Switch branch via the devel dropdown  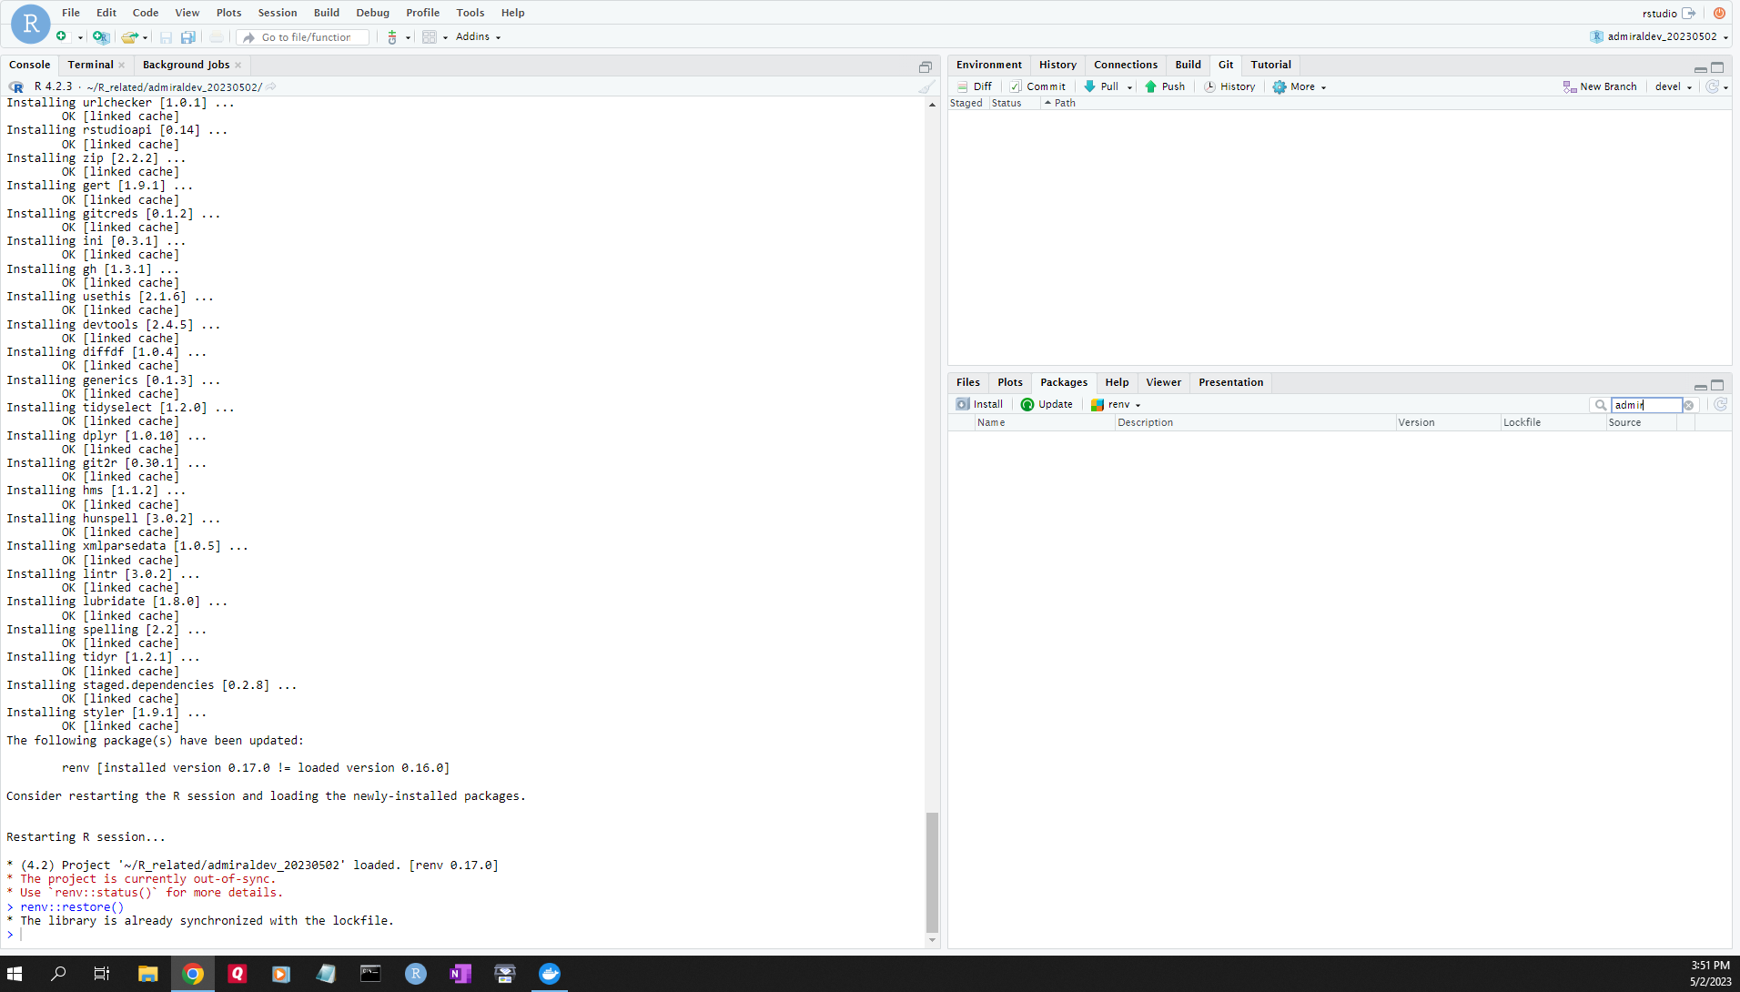tap(1674, 86)
